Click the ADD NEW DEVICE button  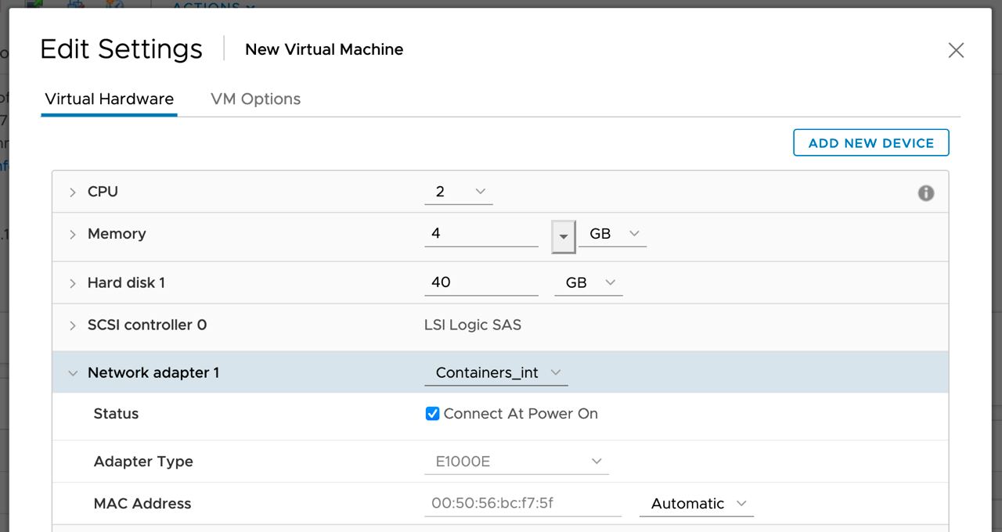click(870, 143)
